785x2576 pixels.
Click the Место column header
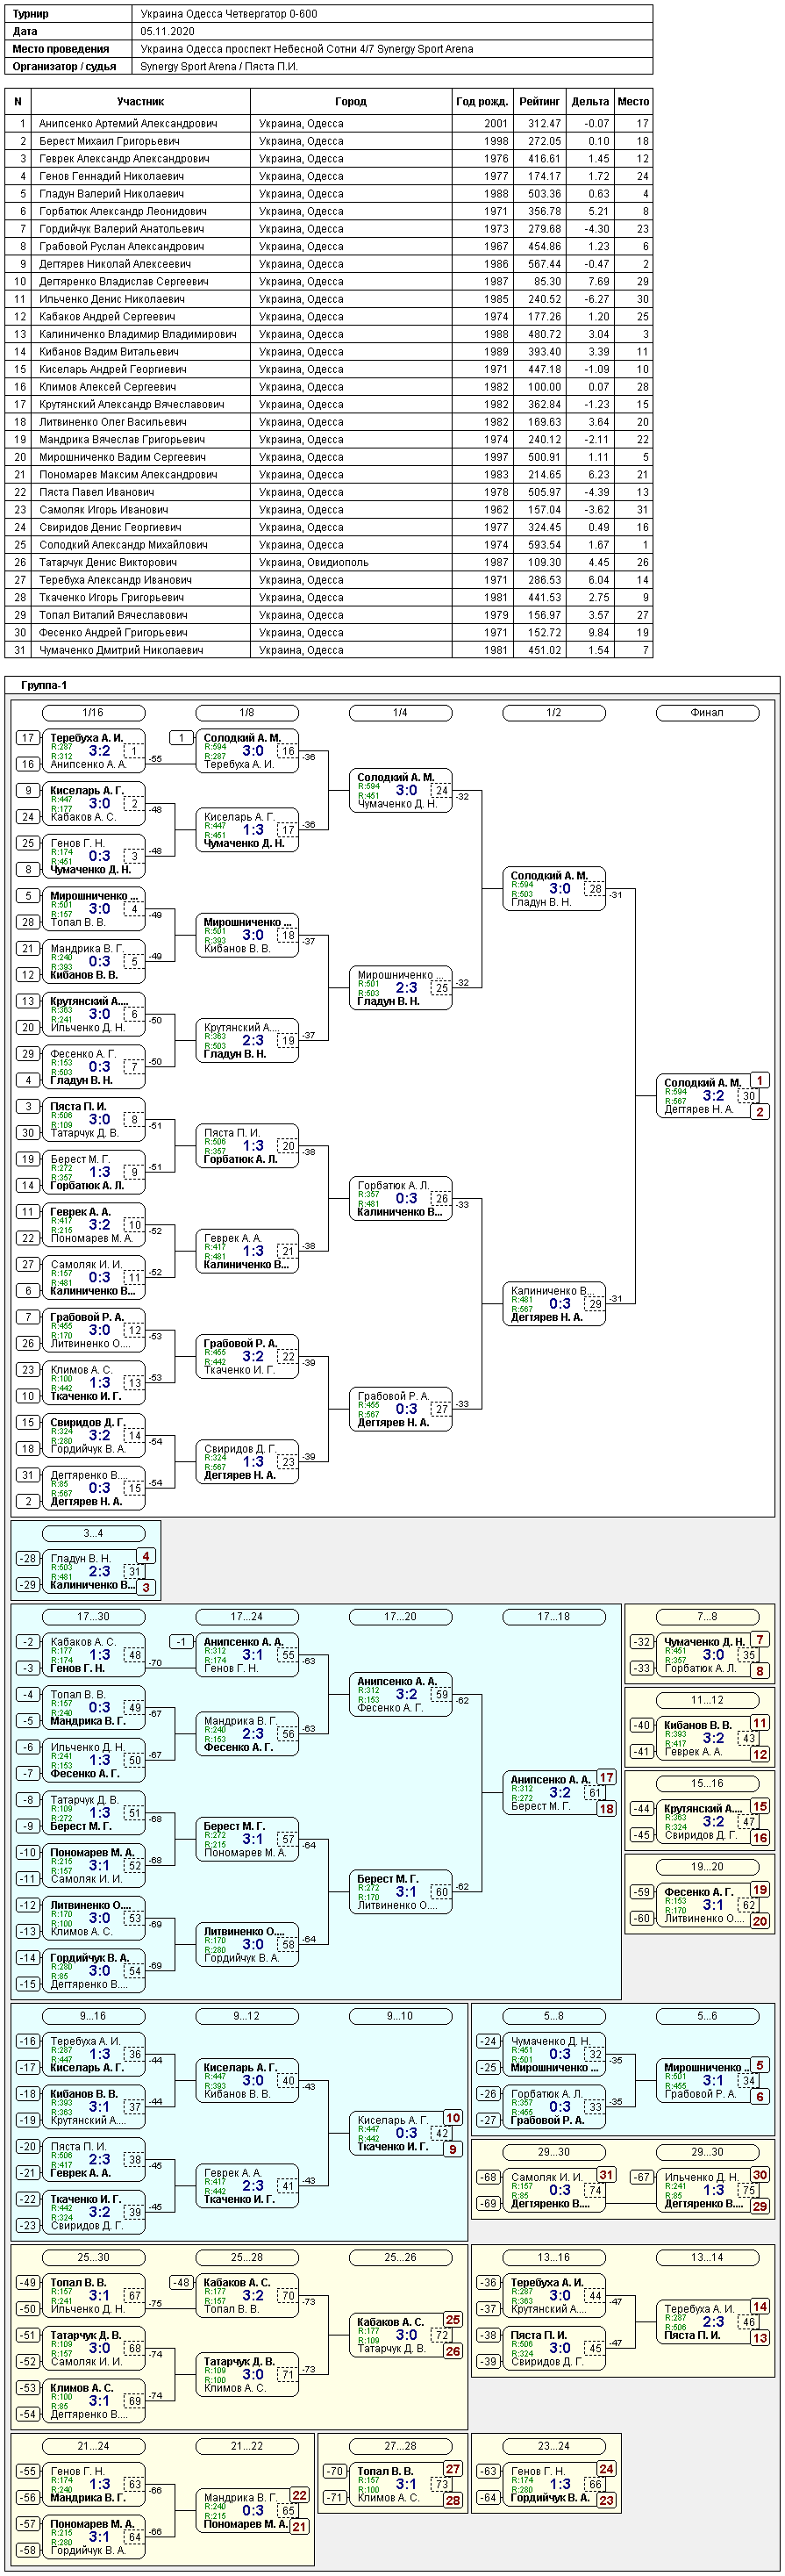633,101
